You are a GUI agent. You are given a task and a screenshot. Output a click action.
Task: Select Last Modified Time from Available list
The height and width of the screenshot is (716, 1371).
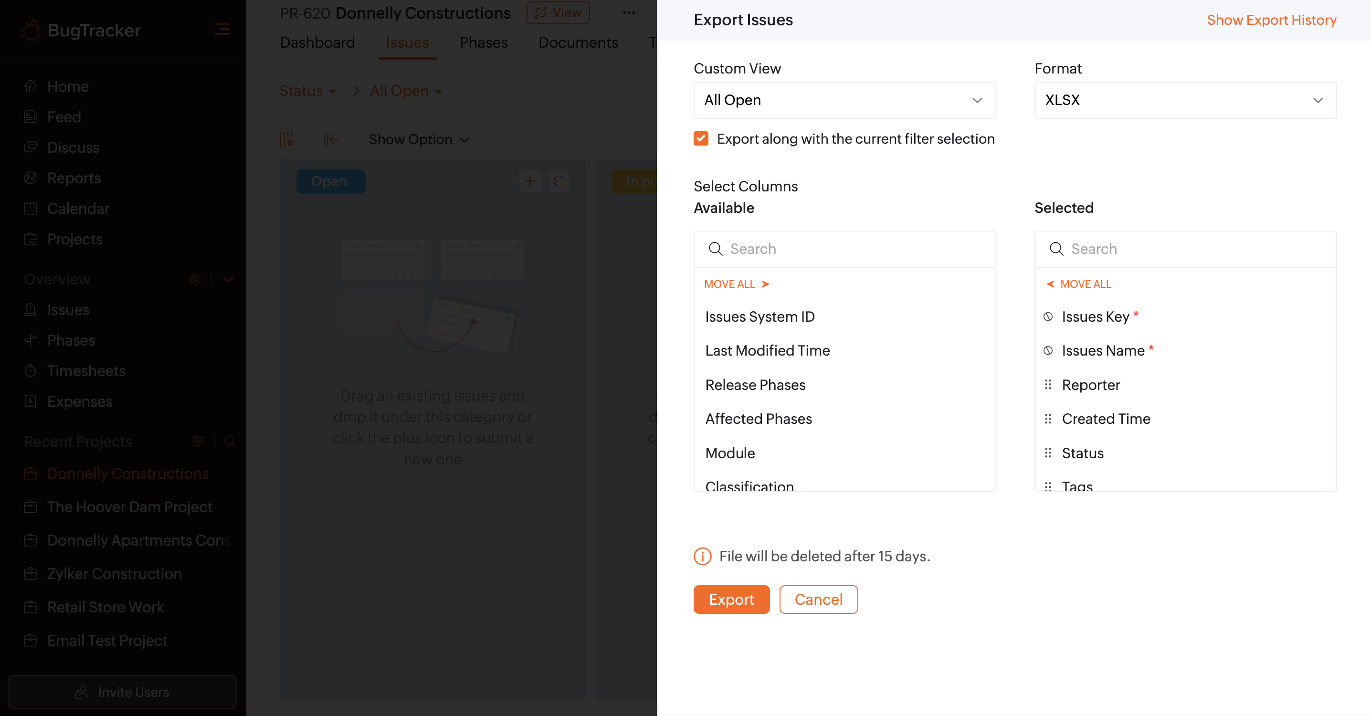coord(767,350)
